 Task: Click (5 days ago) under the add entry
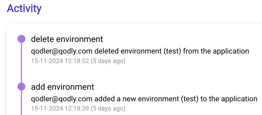108,108
